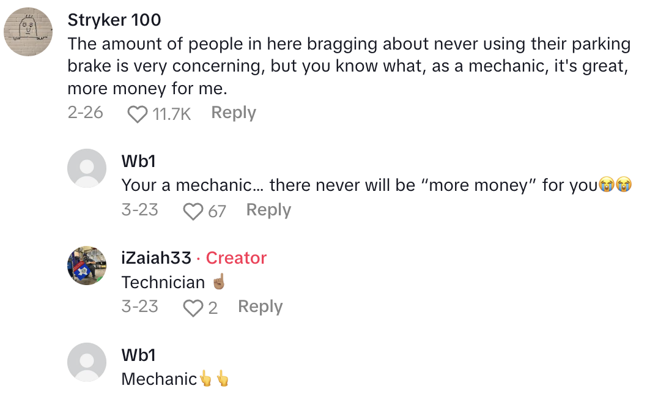The width and height of the screenshot is (647, 394).
Task: Open Wb1's avatar beside the Mechanic reply
Action: click(x=87, y=362)
